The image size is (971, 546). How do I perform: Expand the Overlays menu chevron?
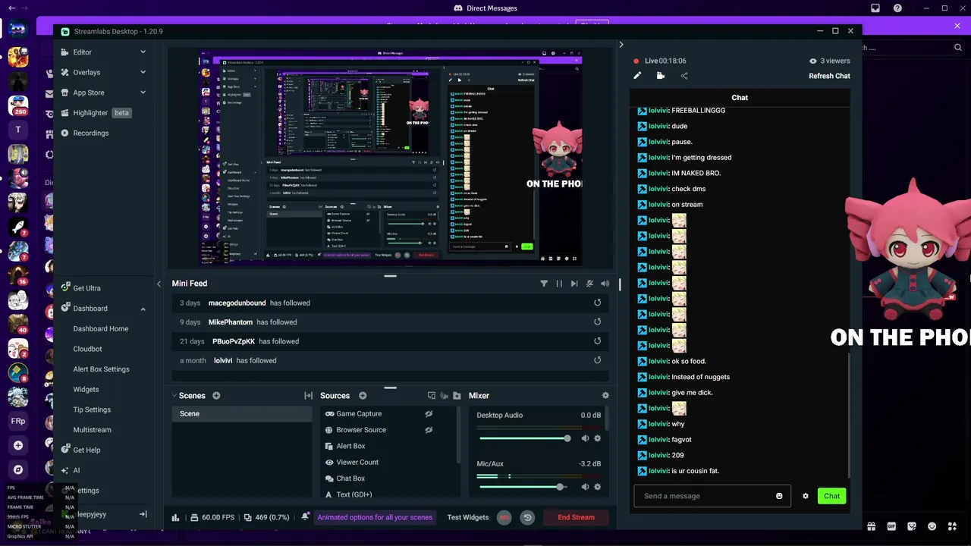(x=143, y=72)
